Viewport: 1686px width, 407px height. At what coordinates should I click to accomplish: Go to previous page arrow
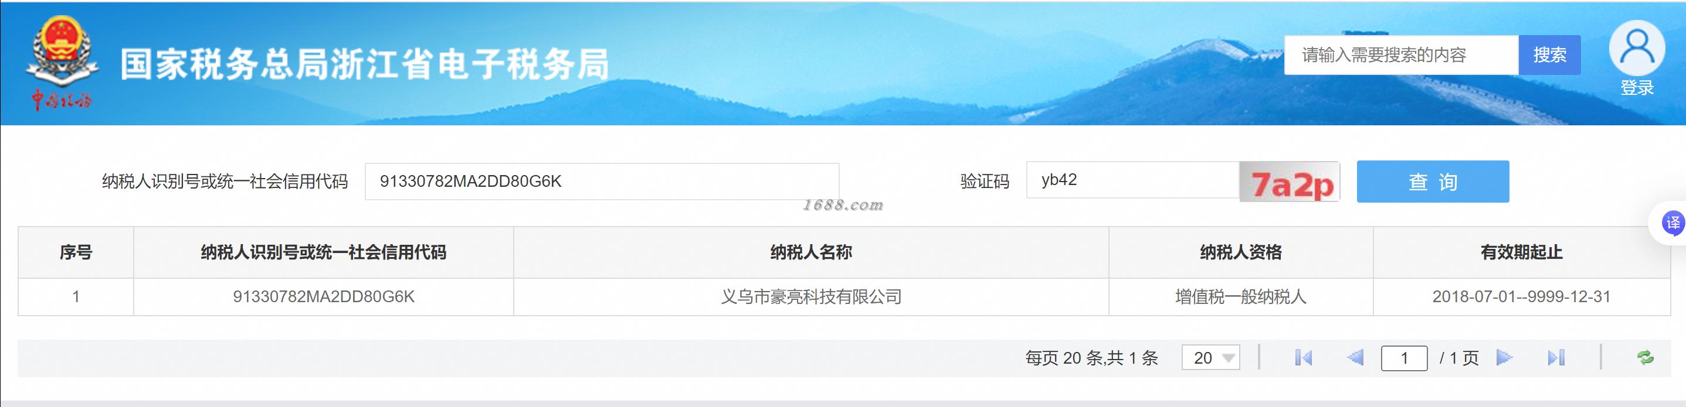point(1355,357)
